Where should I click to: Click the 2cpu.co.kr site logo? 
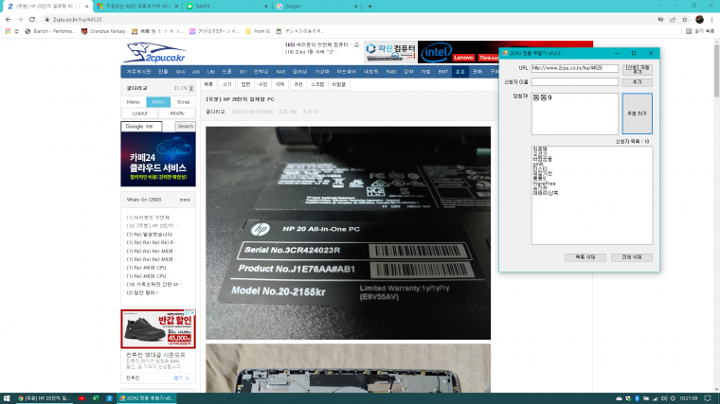(x=154, y=52)
